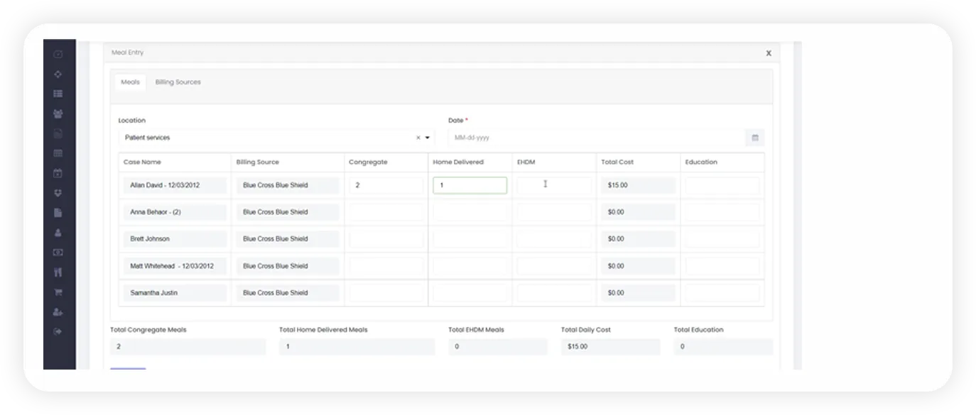Click the add user sidebar icon
Image resolution: width=976 pixels, height=415 pixels.
pos(58,311)
